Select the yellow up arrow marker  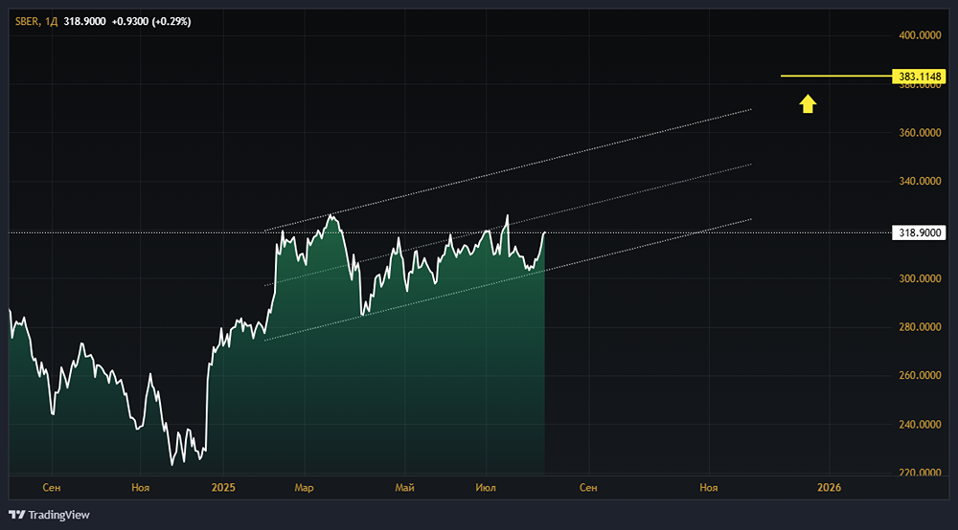click(x=808, y=103)
